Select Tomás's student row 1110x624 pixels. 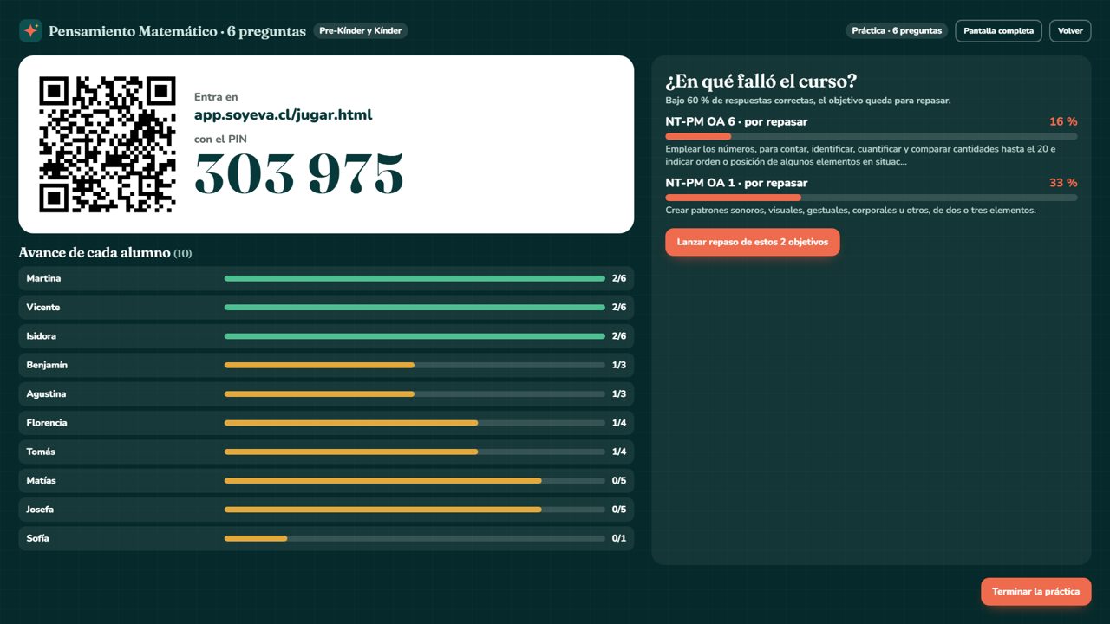(x=326, y=452)
